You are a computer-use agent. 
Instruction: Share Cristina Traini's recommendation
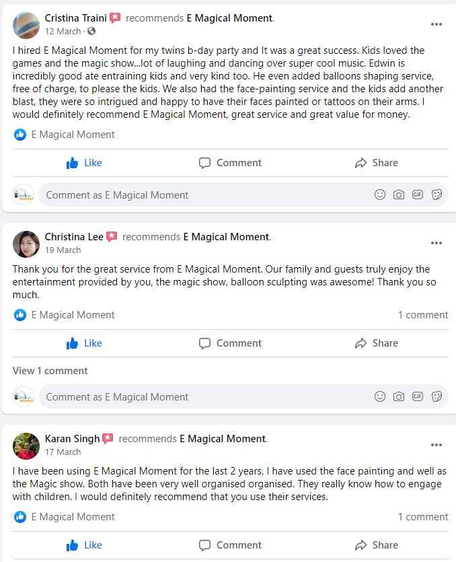pyautogui.click(x=376, y=163)
